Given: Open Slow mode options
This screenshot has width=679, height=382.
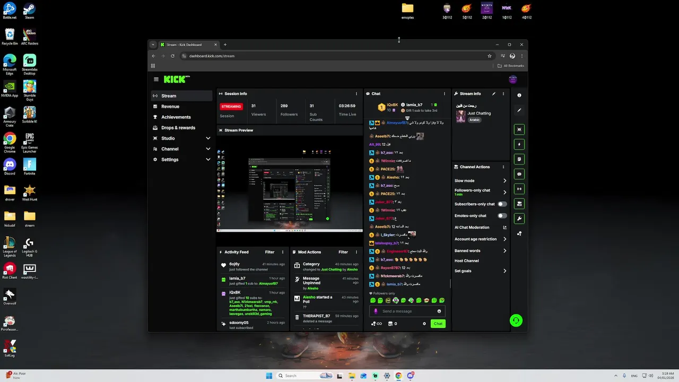Looking at the screenshot, I should pyautogui.click(x=481, y=181).
